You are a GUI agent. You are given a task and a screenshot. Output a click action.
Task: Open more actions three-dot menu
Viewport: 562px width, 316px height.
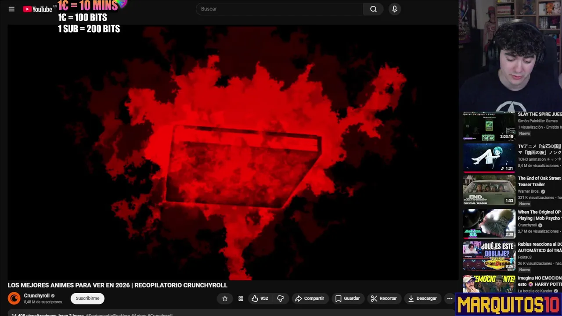(450, 298)
